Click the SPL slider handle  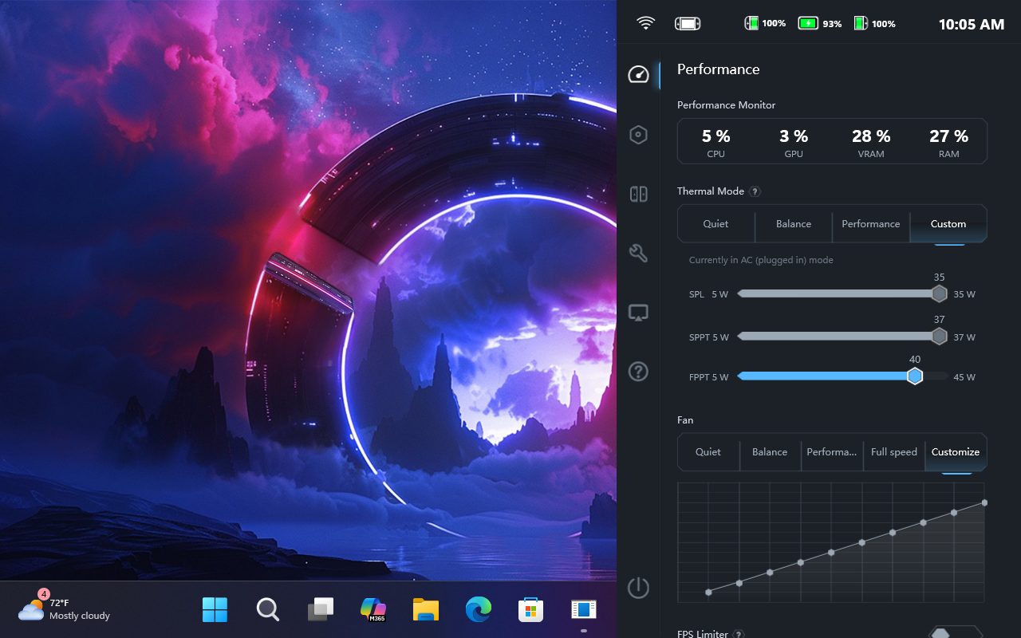[939, 293]
